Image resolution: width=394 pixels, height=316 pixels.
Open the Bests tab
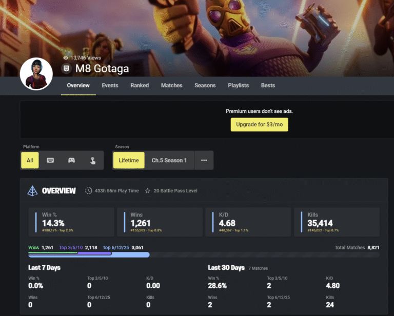coord(268,85)
